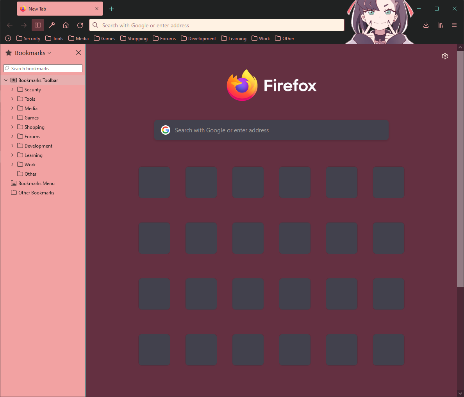Click the Google logo in page search box
Image resolution: width=464 pixels, height=397 pixels.
(x=166, y=130)
